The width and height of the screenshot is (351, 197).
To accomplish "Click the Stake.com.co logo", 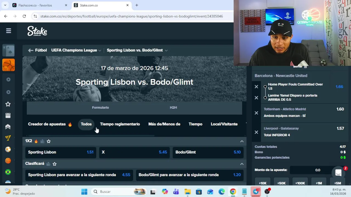I will click(37, 31).
